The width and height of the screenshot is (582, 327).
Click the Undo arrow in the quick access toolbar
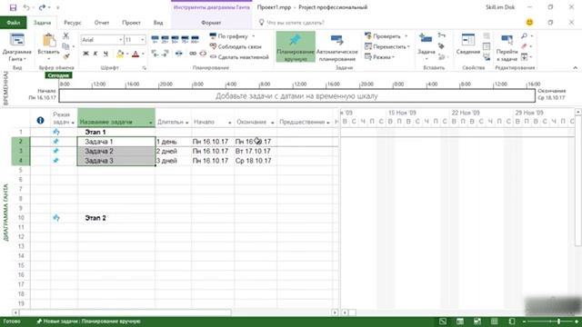[26, 7]
